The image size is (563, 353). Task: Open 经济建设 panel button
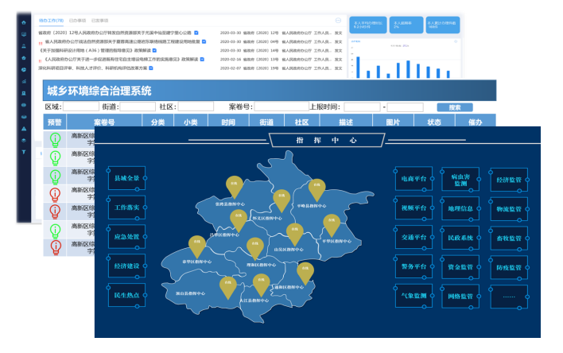(126, 266)
